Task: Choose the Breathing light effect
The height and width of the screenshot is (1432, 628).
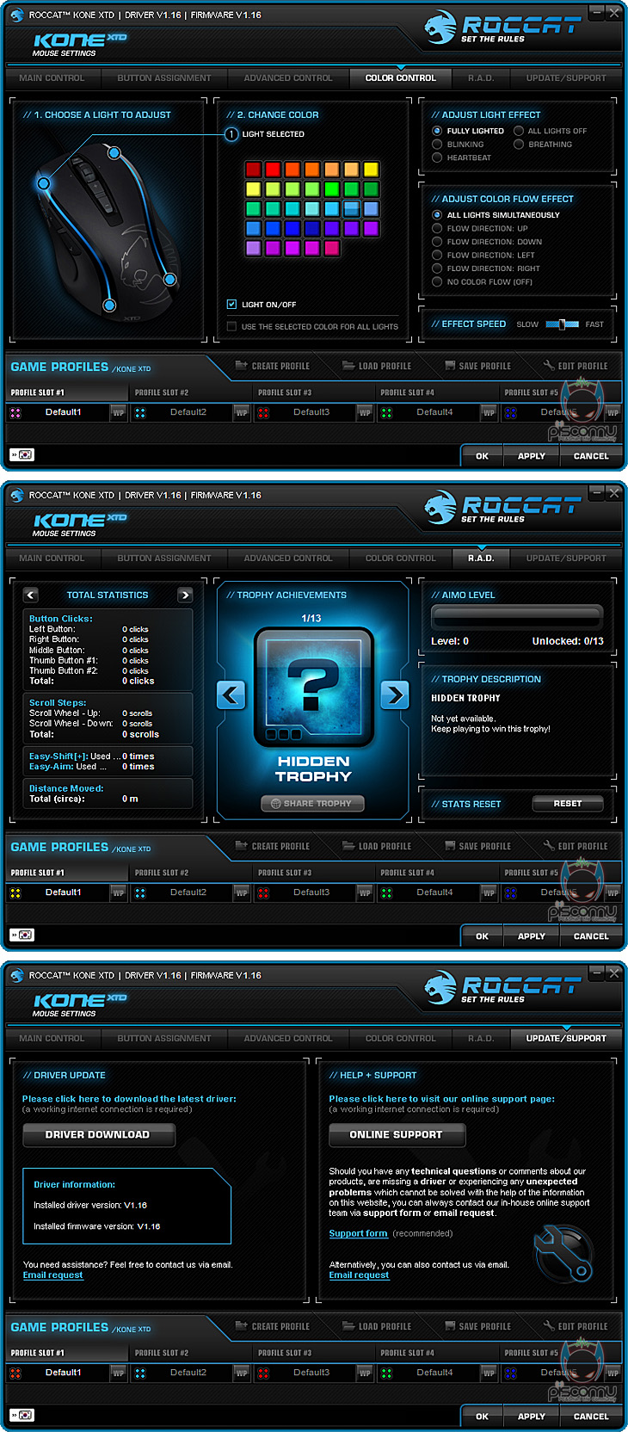Action: [x=519, y=145]
